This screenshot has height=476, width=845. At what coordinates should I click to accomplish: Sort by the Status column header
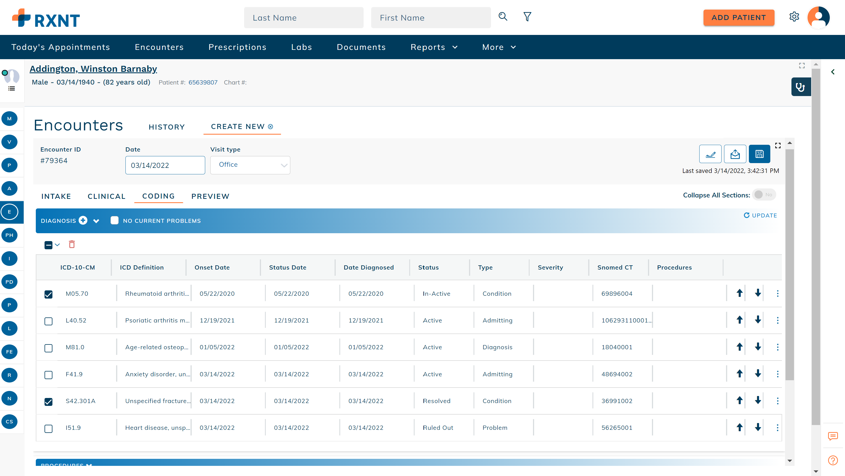pos(428,267)
